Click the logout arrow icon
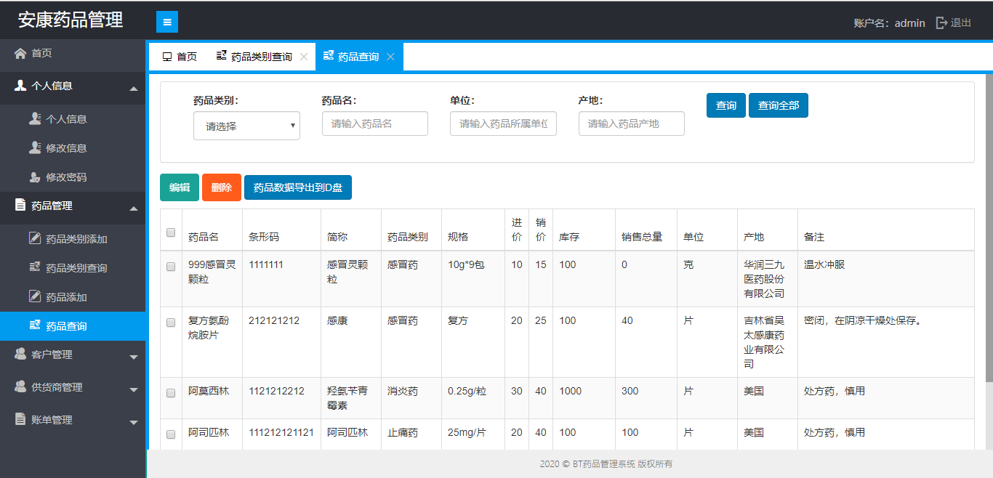 pos(941,23)
